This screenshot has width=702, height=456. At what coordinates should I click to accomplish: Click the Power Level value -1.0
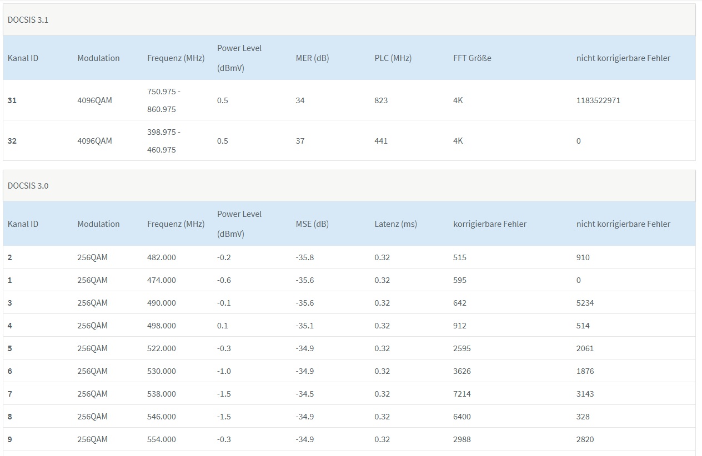pos(224,371)
